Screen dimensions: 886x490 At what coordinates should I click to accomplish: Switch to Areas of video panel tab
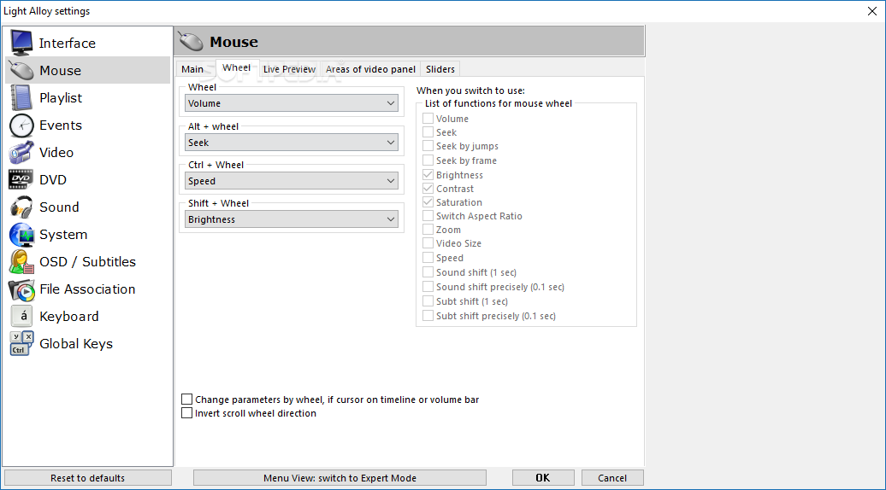coord(370,69)
